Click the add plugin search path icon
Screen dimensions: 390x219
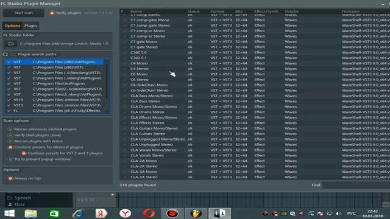coord(5,54)
